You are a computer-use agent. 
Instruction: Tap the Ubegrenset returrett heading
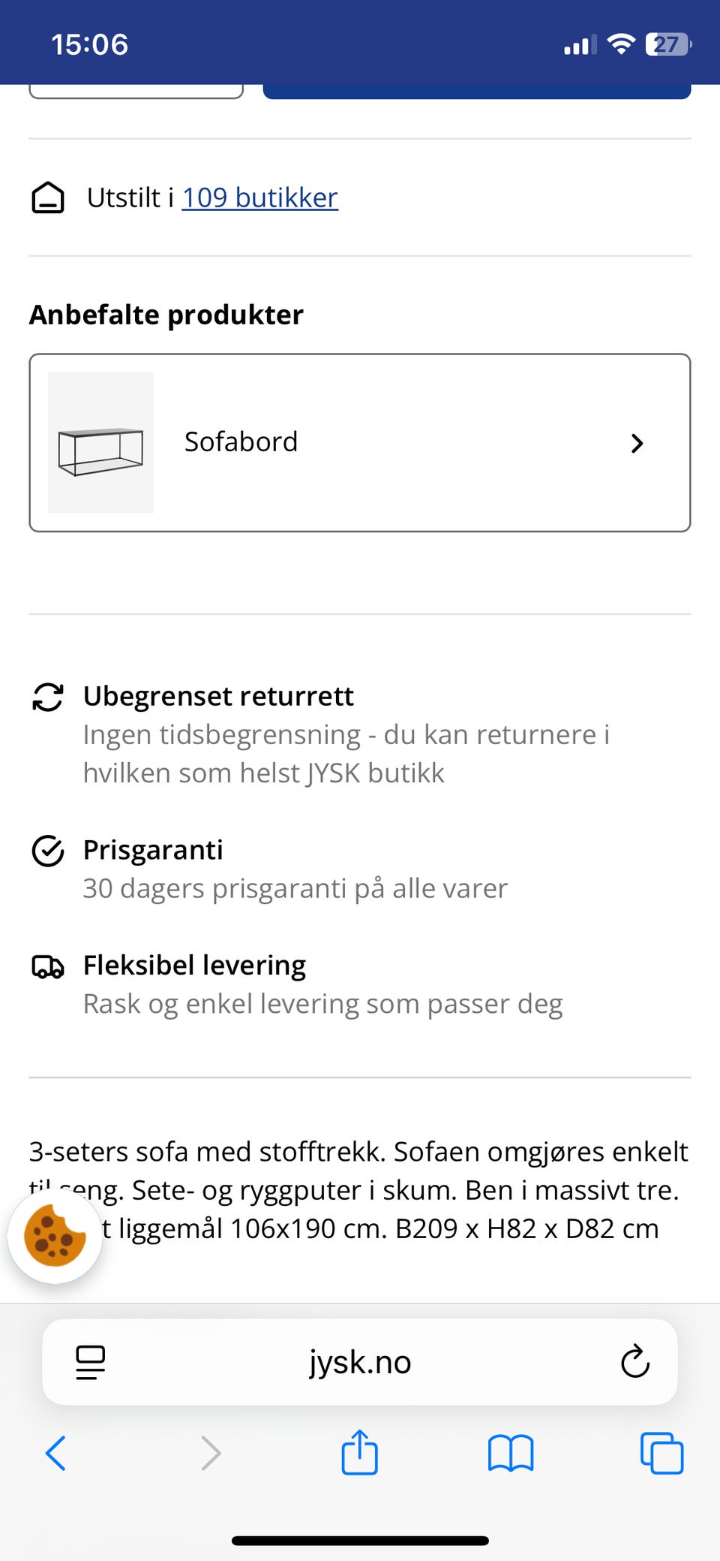(x=218, y=696)
